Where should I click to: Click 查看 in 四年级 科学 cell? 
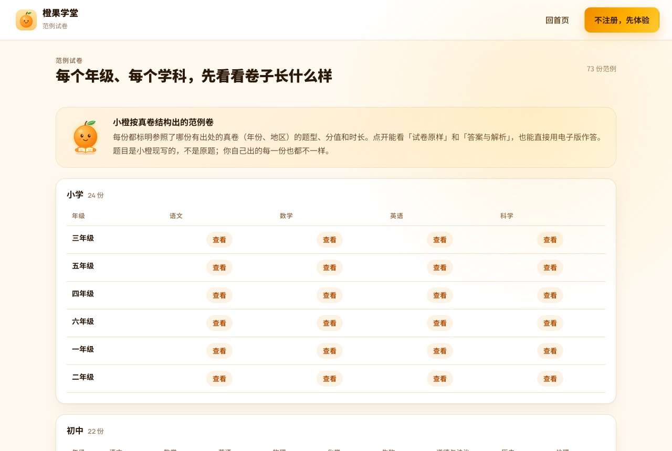pos(550,295)
